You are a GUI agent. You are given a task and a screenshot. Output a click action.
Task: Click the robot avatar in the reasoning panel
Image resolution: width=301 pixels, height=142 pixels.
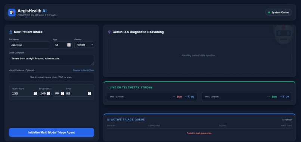tap(283, 34)
